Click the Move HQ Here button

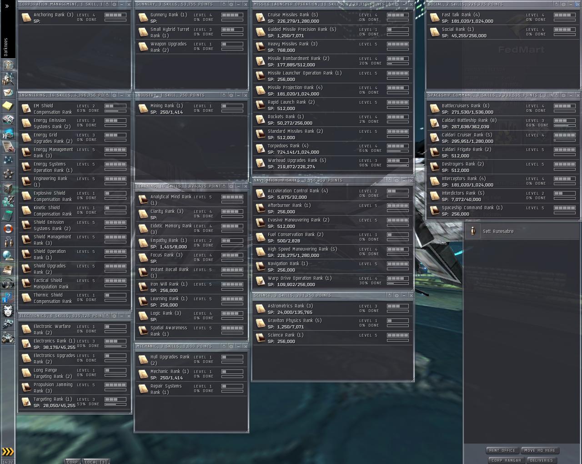[x=540, y=450]
